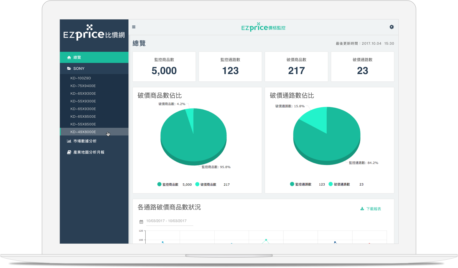The width and height of the screenshot is (458, 268).
Task: Click the 破價商品數佔比 chart title
Action: click(x=160, y=96)
